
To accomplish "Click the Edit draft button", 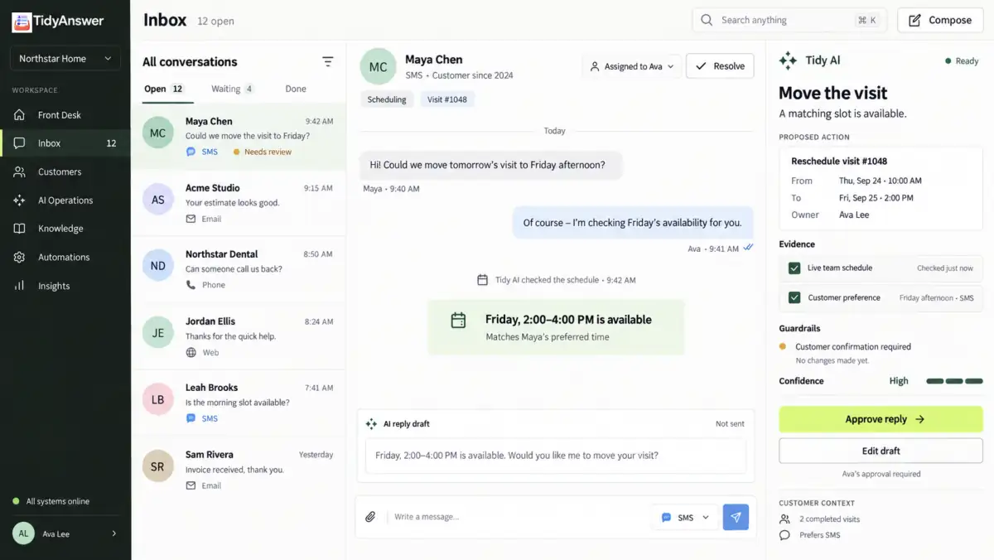I will point(881,451).
